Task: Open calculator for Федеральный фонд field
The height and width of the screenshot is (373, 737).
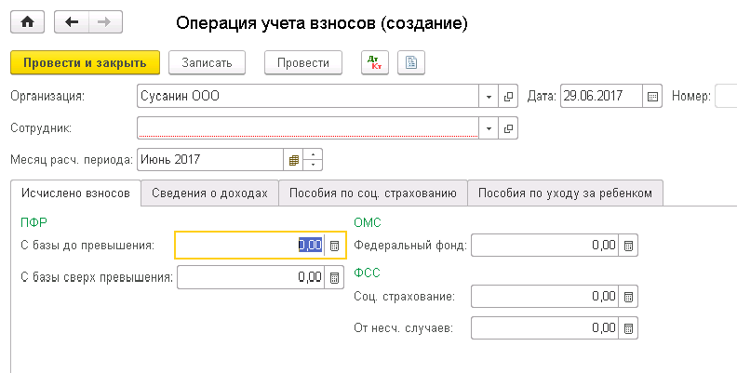Action: click(629, 246)
